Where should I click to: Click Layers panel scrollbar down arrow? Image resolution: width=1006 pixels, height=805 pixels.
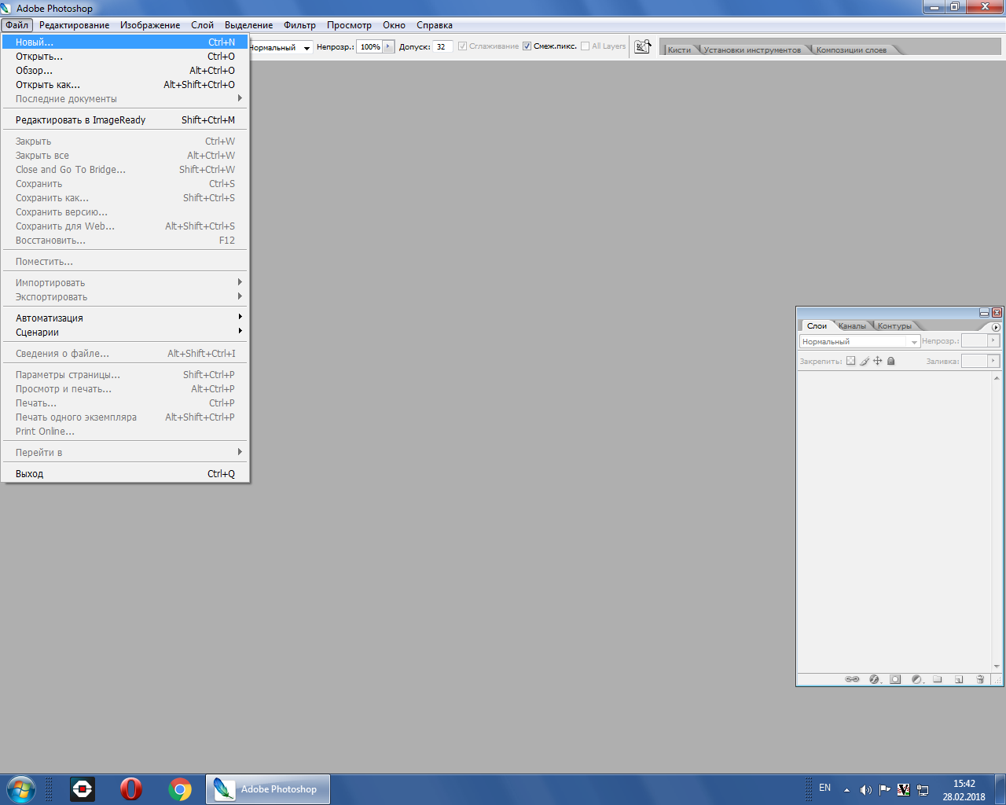click(997, 667)
